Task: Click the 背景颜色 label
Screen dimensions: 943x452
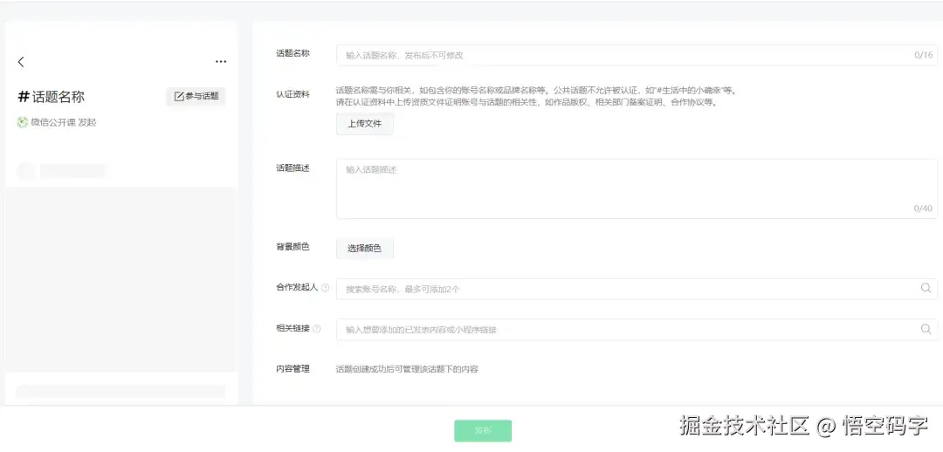Action: tap(293, 246)
